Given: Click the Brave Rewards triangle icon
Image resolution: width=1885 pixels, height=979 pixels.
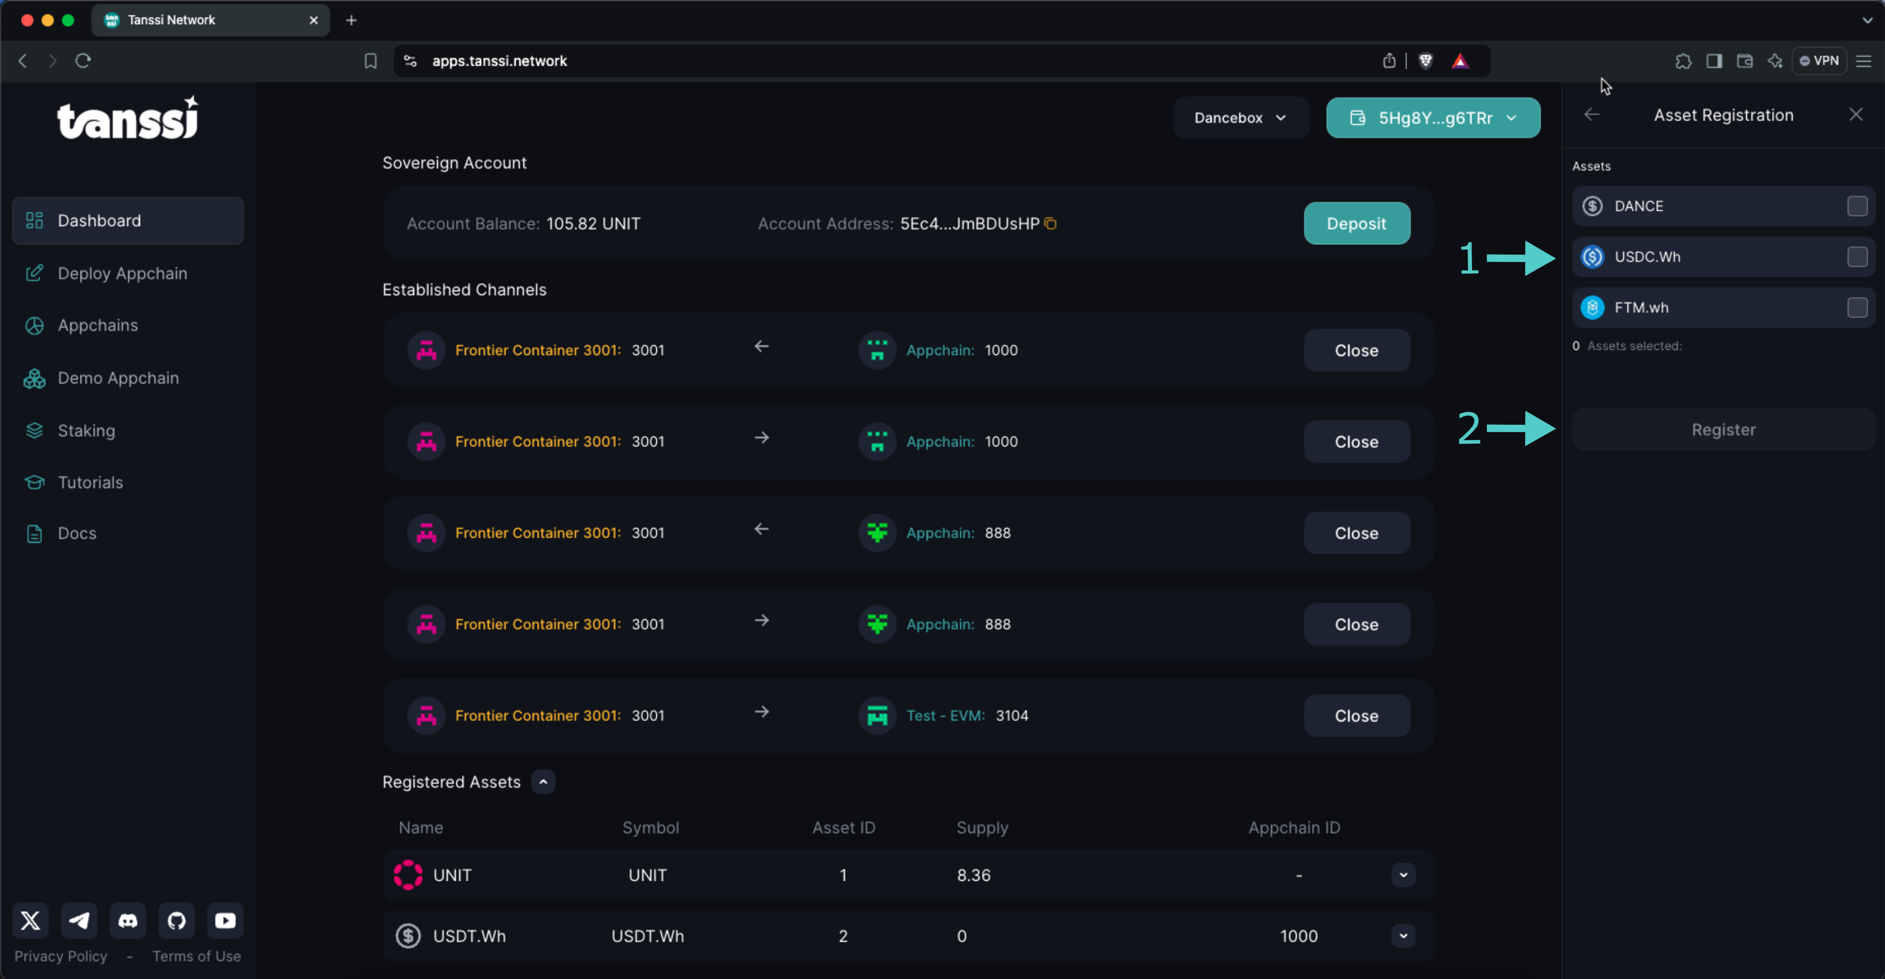Looking at the screenshot, I should pyautogui.click(x=1460, y=61).
